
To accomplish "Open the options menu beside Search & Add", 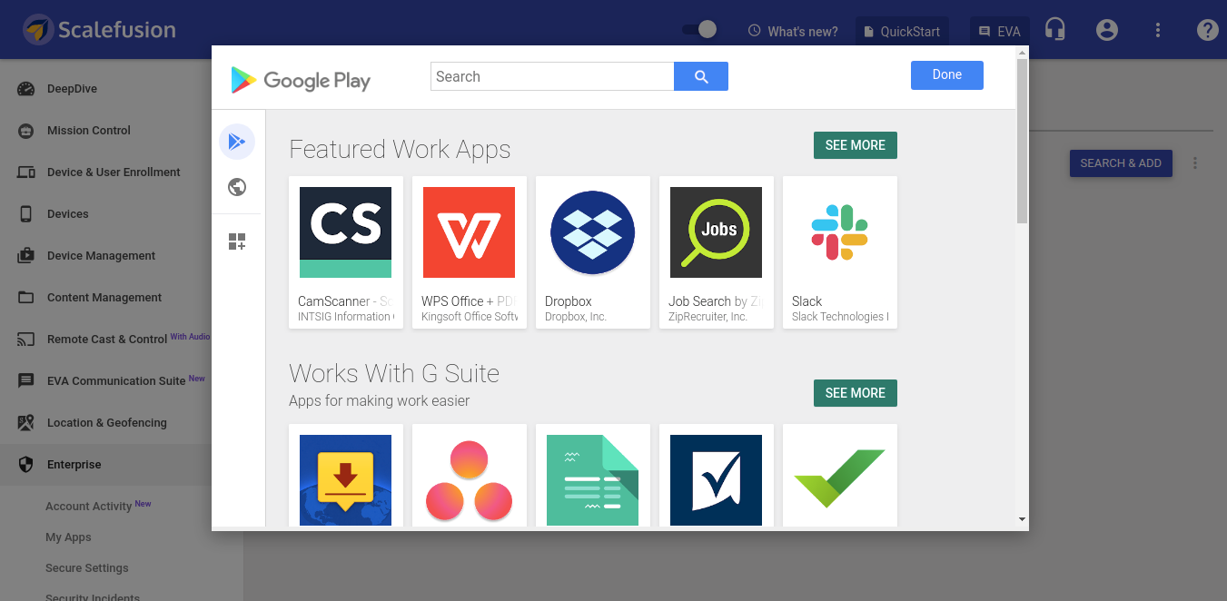I will 1195,163.
